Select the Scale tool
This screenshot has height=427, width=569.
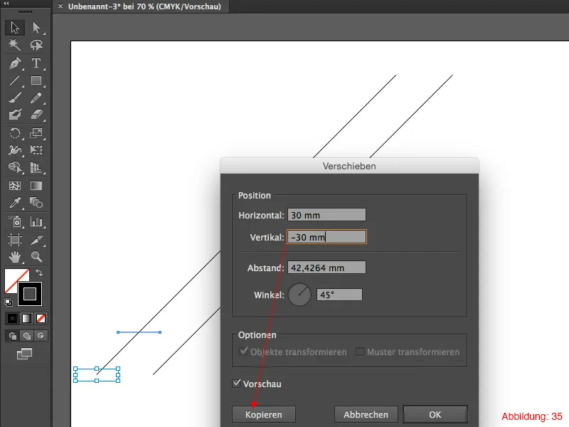coord(36,133)
